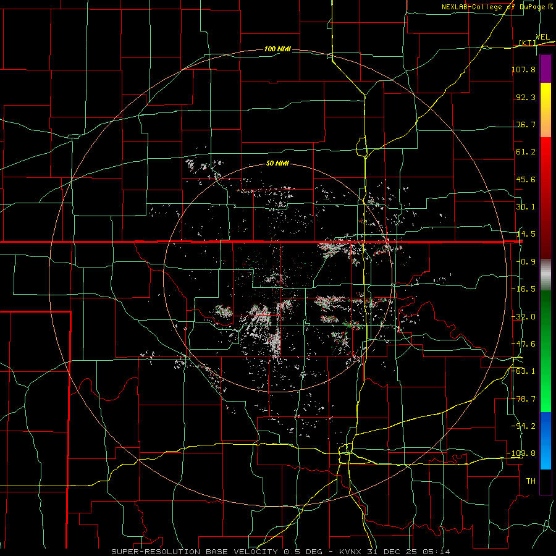Click the TH label on the legend

(531, 481)
